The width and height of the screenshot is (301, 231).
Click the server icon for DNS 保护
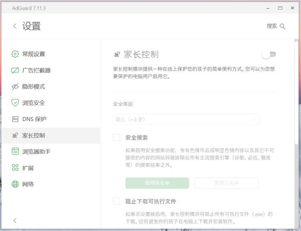point(15,119)
